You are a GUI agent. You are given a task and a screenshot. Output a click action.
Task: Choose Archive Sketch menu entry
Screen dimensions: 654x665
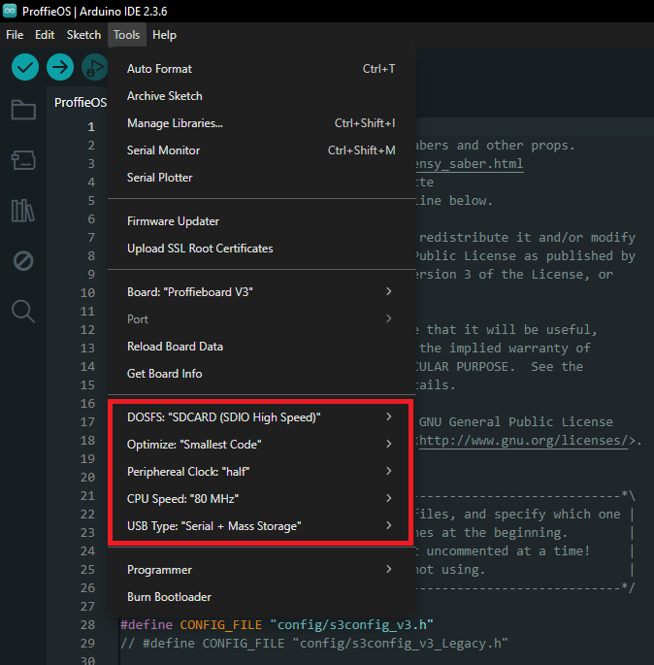[261, 96]
